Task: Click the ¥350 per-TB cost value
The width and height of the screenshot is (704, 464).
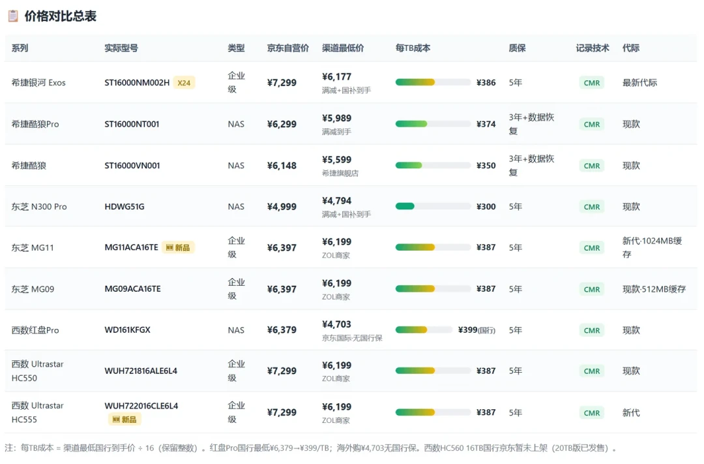Action: coord(486,166)
